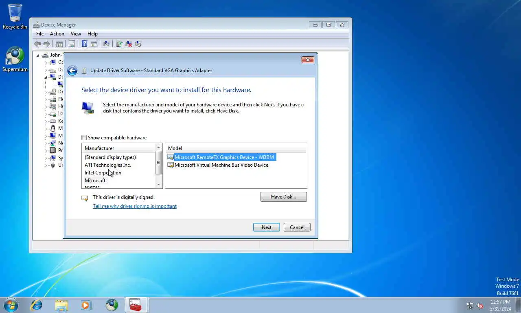Image resolution: width=521 pixels, height=313 pixels.
Task: Expand the monitor category tree node
Action: point(46,136)
